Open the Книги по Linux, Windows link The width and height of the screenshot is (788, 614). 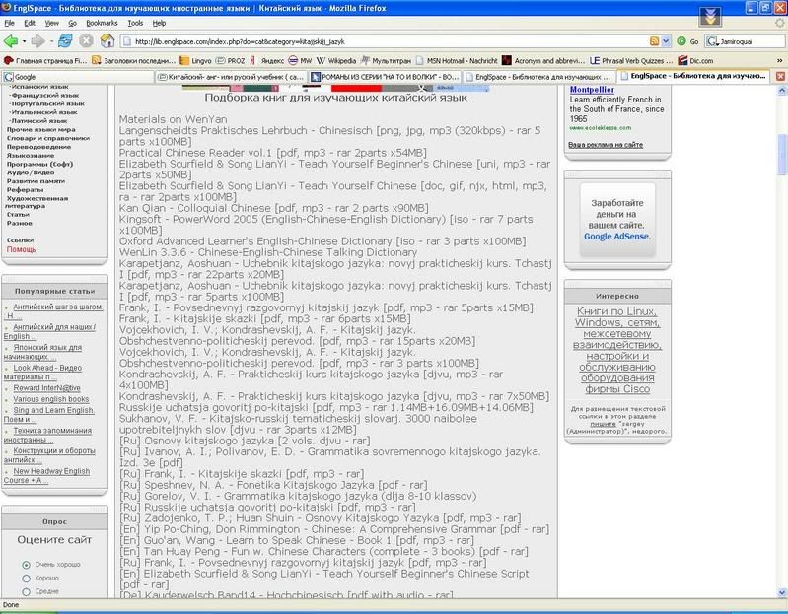[x=617, y=350]
